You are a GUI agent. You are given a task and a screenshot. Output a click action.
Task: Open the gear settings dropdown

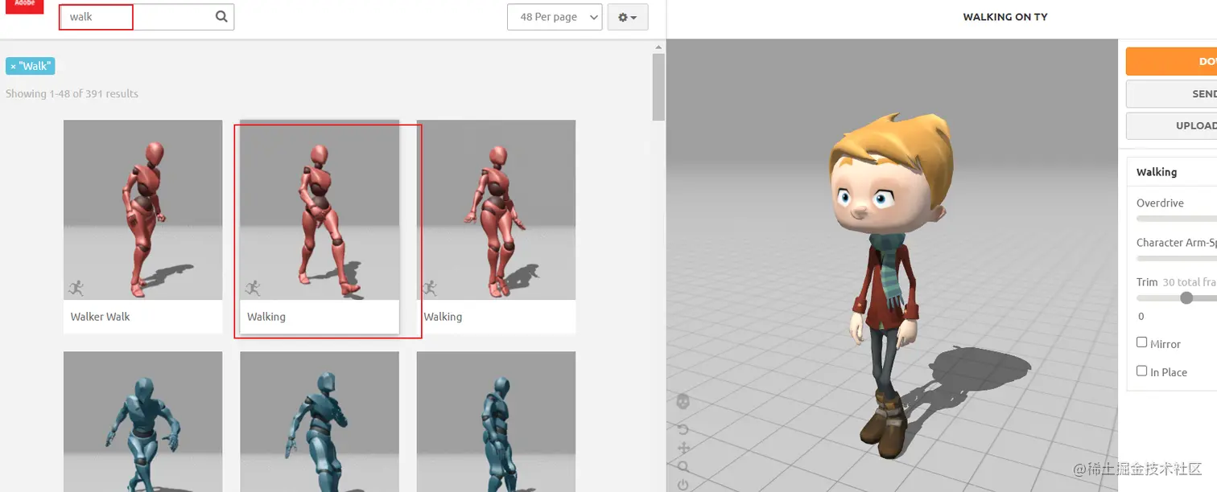click(x=628, y=17)
